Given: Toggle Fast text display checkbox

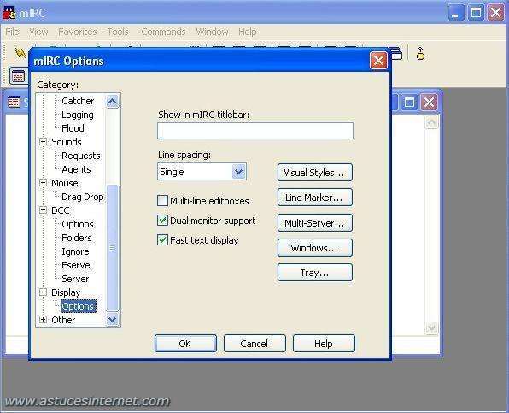Looking at the screenshot, I should [x=162, y=240].
